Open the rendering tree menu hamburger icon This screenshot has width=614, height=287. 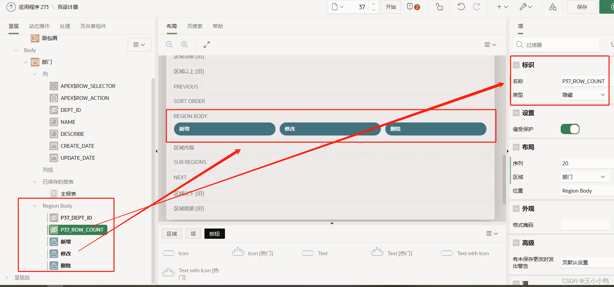[139, 44]
